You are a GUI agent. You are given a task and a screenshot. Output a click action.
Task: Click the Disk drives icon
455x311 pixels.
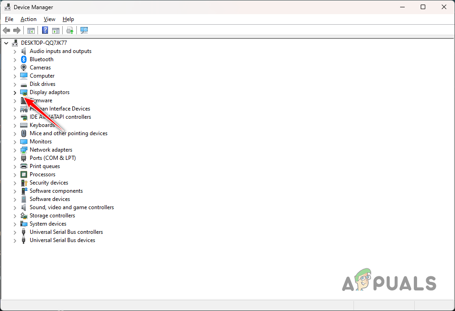[x=24, y=84]
